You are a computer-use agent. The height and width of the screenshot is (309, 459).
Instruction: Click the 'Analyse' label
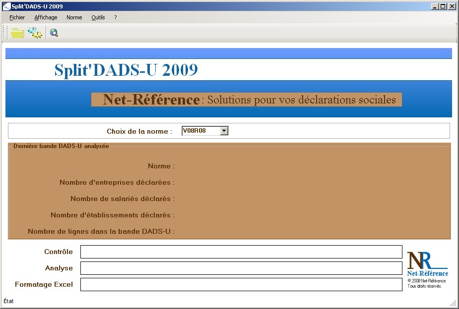click(59, 268)
